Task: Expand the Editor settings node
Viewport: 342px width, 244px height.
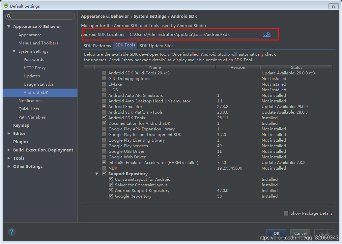Action: tap(9, 133)
